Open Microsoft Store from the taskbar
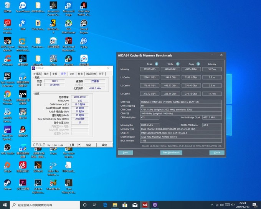The image size is (261, 209). pos(125,205)
